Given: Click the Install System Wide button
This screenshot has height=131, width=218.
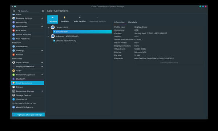Looking at the screenshot, I should click(169, 63).
